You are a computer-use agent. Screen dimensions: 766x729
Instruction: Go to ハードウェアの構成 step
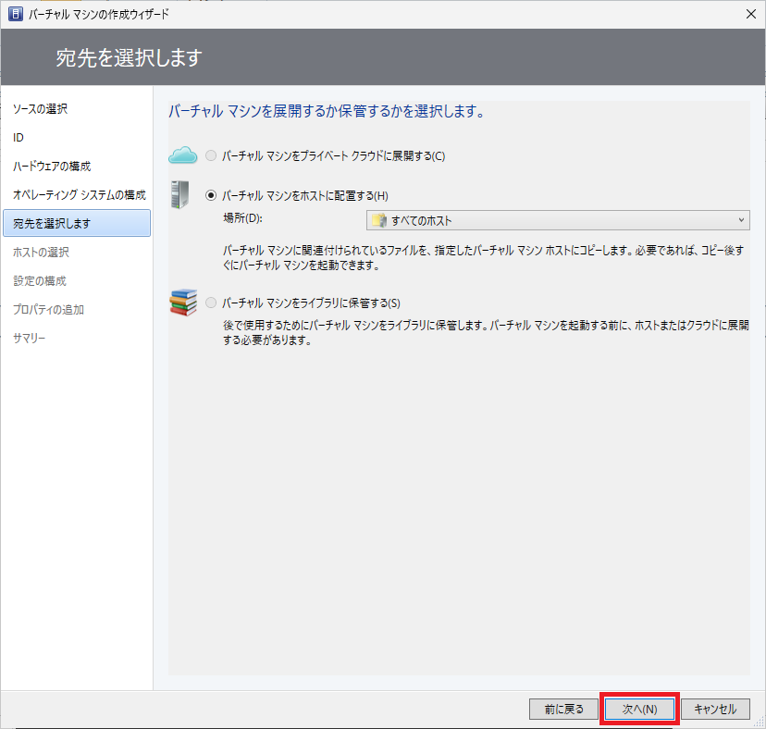pyautogui.click(x=52, y=167)
